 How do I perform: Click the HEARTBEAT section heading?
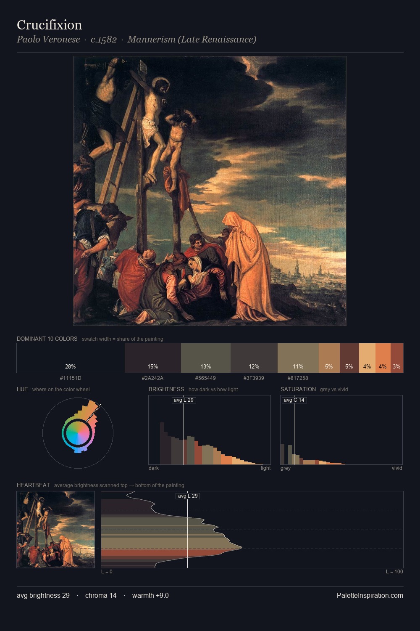[33, 485]
